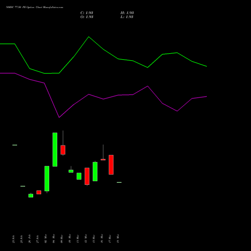This screenshot has width=251, height=251.
Task: Click the NMDC 77.50 PE Option chart title
Action: [x=35, y=8]
